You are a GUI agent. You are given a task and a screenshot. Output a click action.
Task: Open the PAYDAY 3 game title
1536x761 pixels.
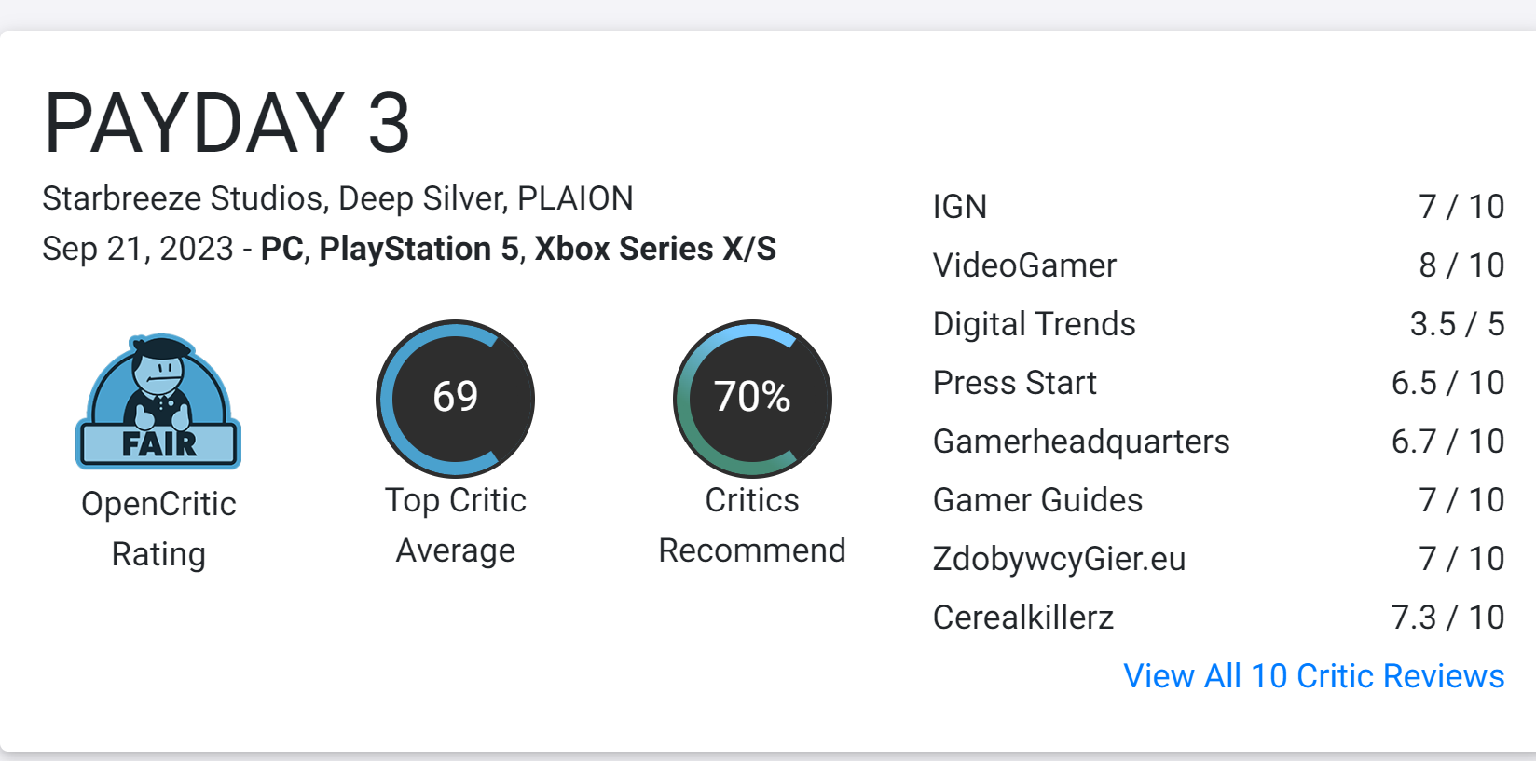click(226, 123)
